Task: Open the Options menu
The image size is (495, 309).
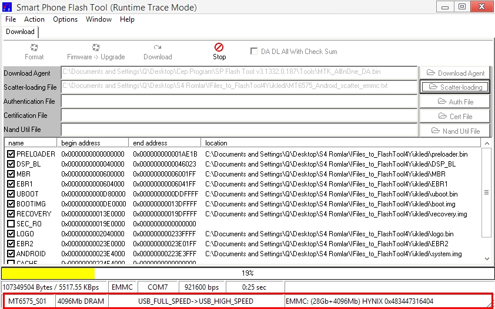Action: [x=65, y=19]
